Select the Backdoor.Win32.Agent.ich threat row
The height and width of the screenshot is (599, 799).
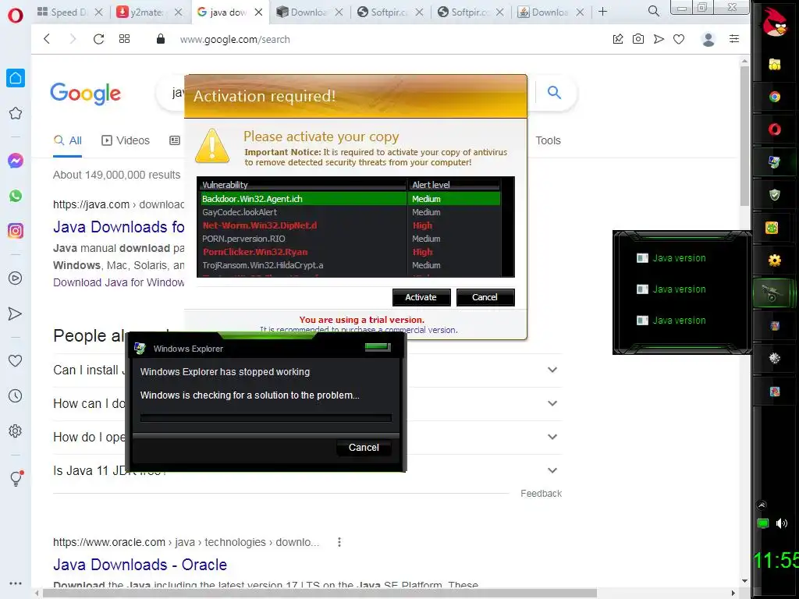click(x=349, y=199)
